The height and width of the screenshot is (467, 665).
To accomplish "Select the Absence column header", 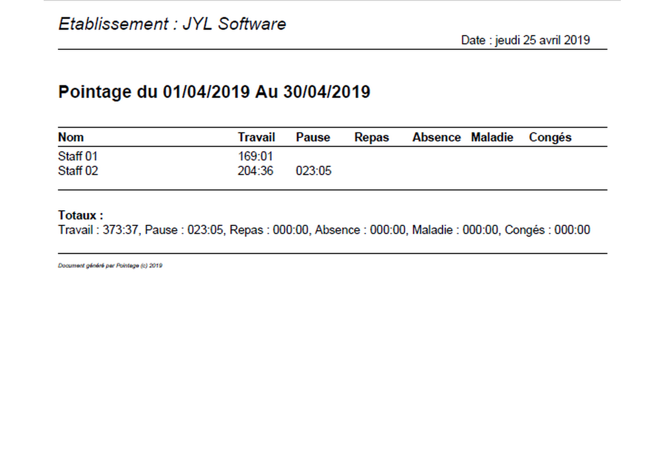I will click(x=436, y=138).
